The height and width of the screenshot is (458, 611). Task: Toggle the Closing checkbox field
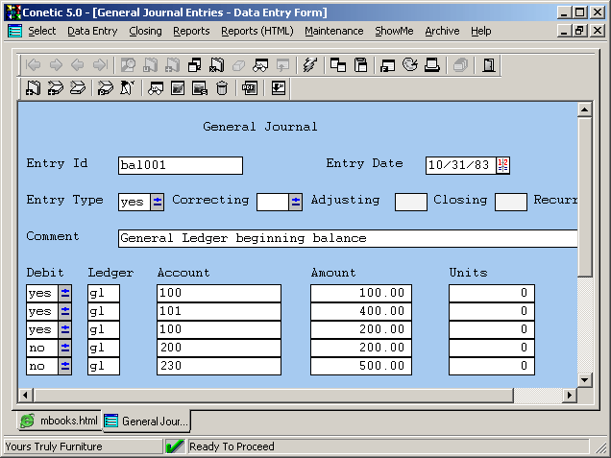pos(510,202)
